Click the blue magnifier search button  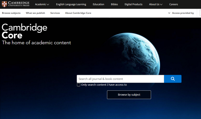coord(173,79)
